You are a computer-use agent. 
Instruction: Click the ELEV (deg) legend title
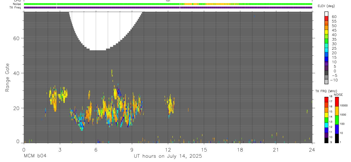pyautogui.click(x=326, y=6)
